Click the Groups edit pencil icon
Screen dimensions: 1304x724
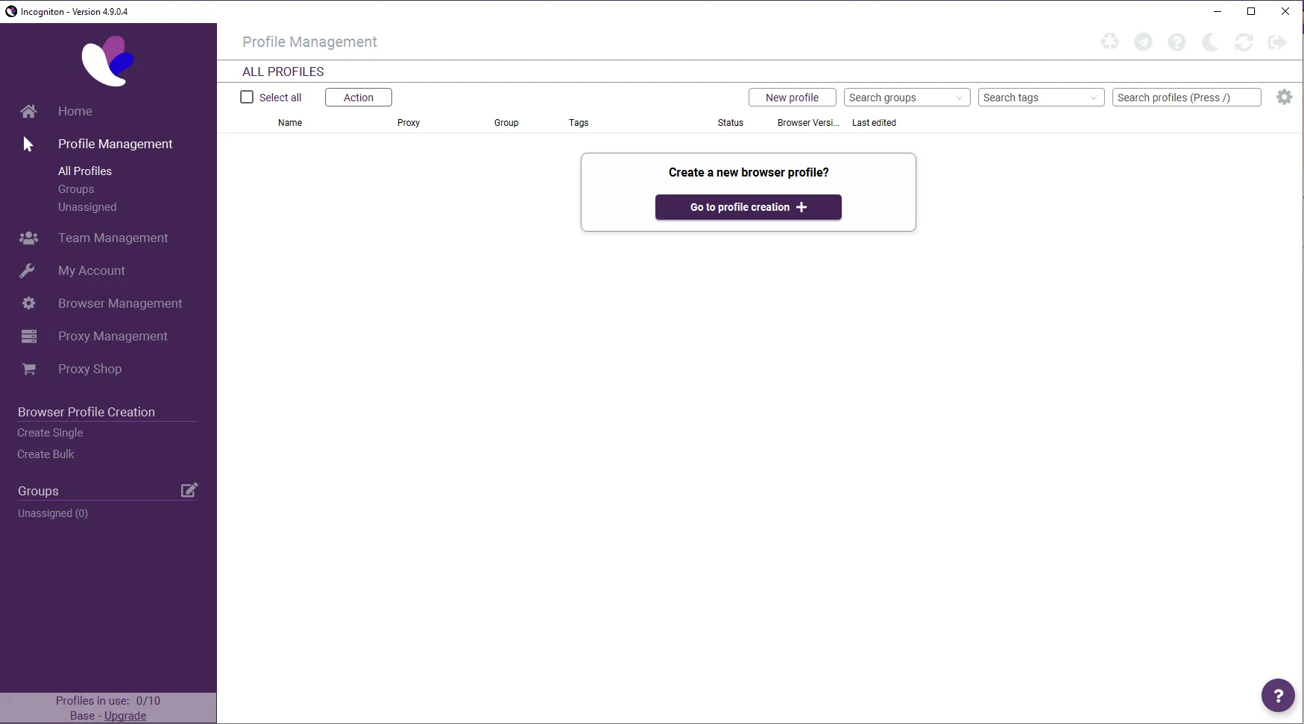[x=189, y=490]
